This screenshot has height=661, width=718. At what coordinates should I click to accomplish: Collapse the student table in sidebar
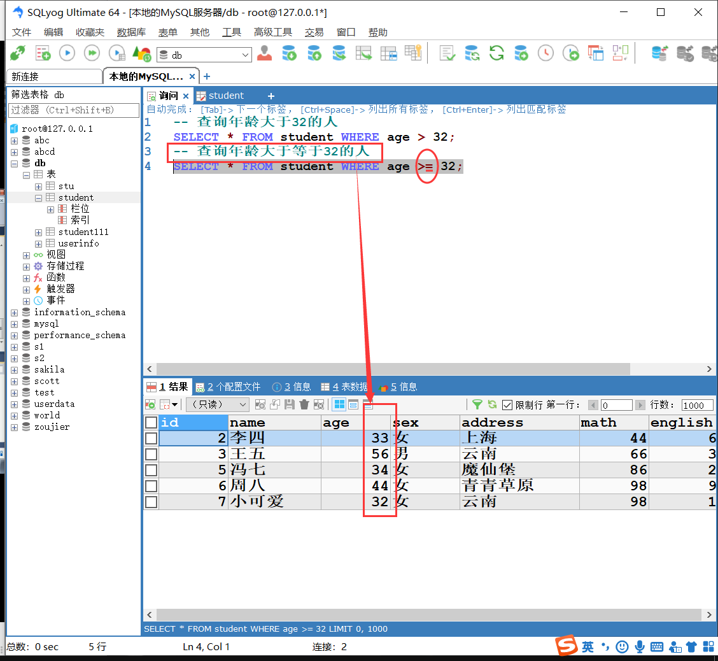(38, 197)
